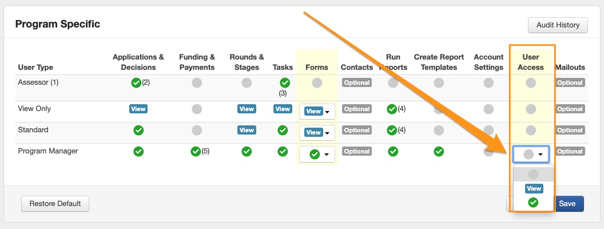Image resolution: width=604 pixels, height=229 pixels.
Task: Toggle Assessor Funding & Payments grey circle
Action: 197,83
